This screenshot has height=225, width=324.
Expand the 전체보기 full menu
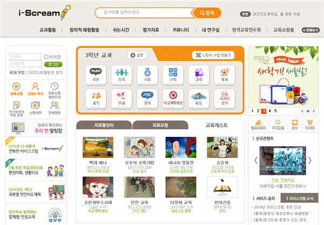(310, 30)
